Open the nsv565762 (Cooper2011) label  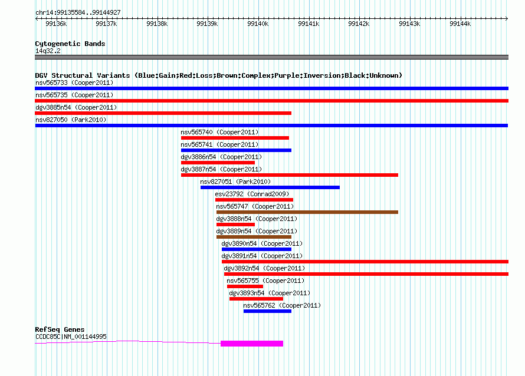point(282,305)
